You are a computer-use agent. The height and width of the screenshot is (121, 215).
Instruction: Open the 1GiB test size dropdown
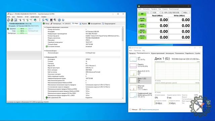(x=156, y=12)
